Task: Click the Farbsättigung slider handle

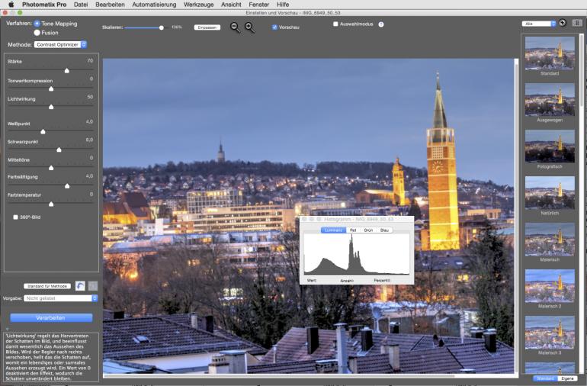Action: tap(67, 186)
